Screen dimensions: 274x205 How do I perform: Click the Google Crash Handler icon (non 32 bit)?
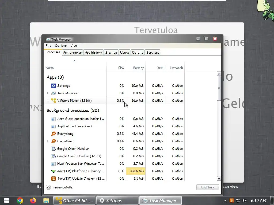(54, 149)
